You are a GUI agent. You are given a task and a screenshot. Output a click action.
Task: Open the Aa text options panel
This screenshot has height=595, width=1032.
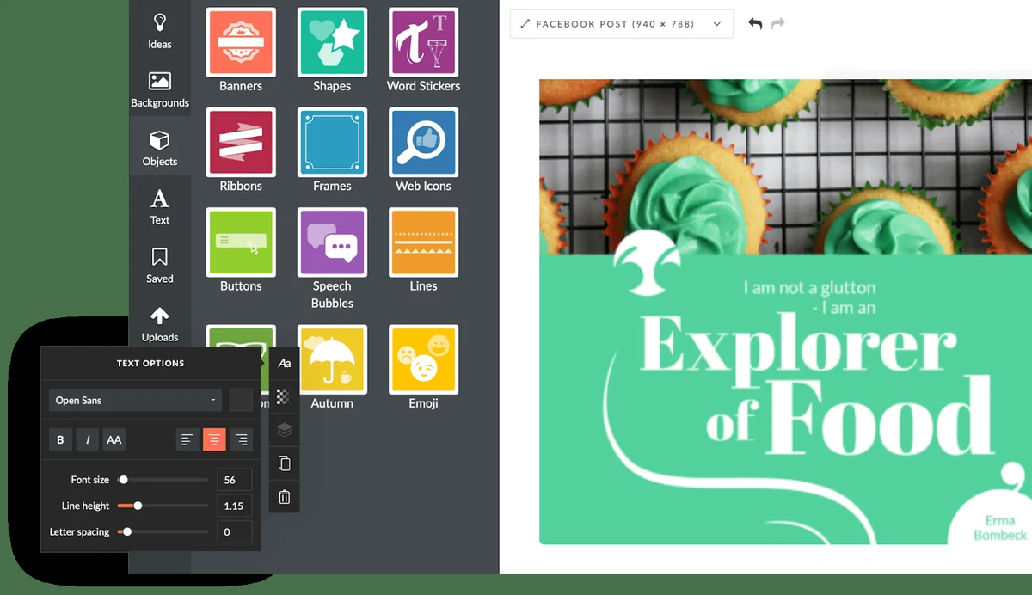click(x=285, y=364)
